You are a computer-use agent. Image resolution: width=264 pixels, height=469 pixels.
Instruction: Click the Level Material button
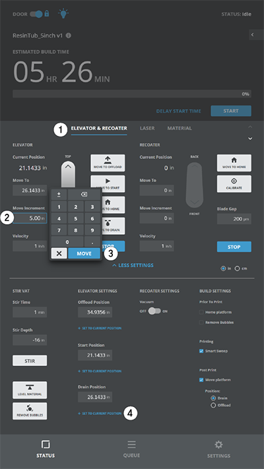click(x=30, y=390)
